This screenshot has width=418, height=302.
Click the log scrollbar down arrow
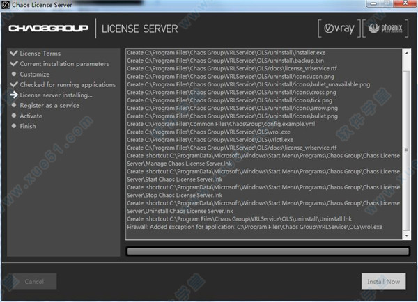pyautogui.click(x=407, y=235)
